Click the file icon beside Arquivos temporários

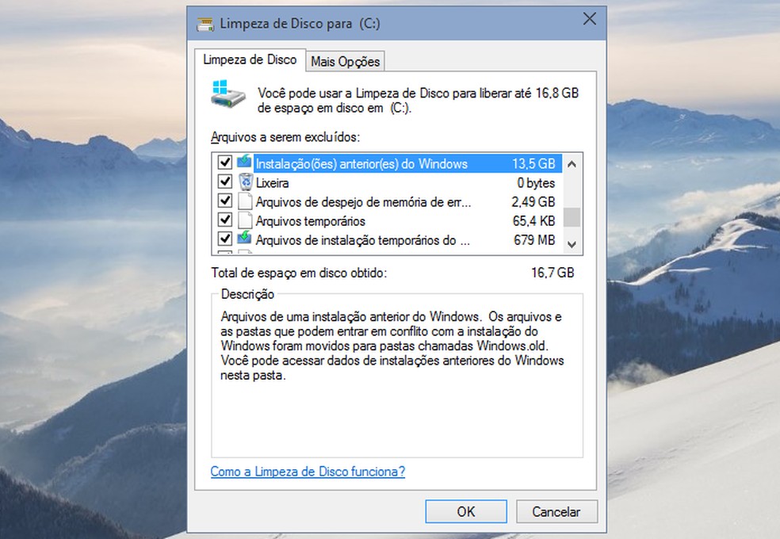246,220
